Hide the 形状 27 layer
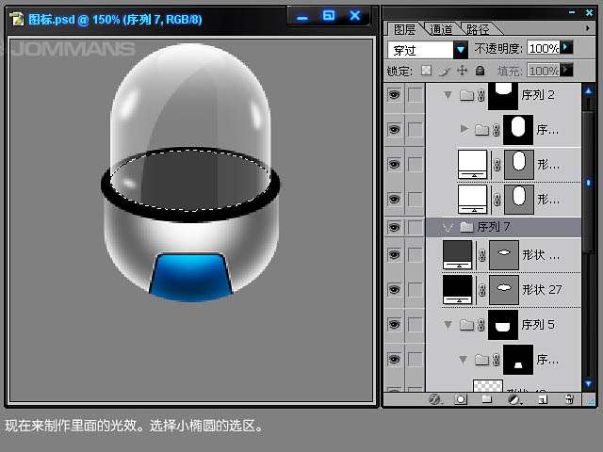 (x=394, y=289)
